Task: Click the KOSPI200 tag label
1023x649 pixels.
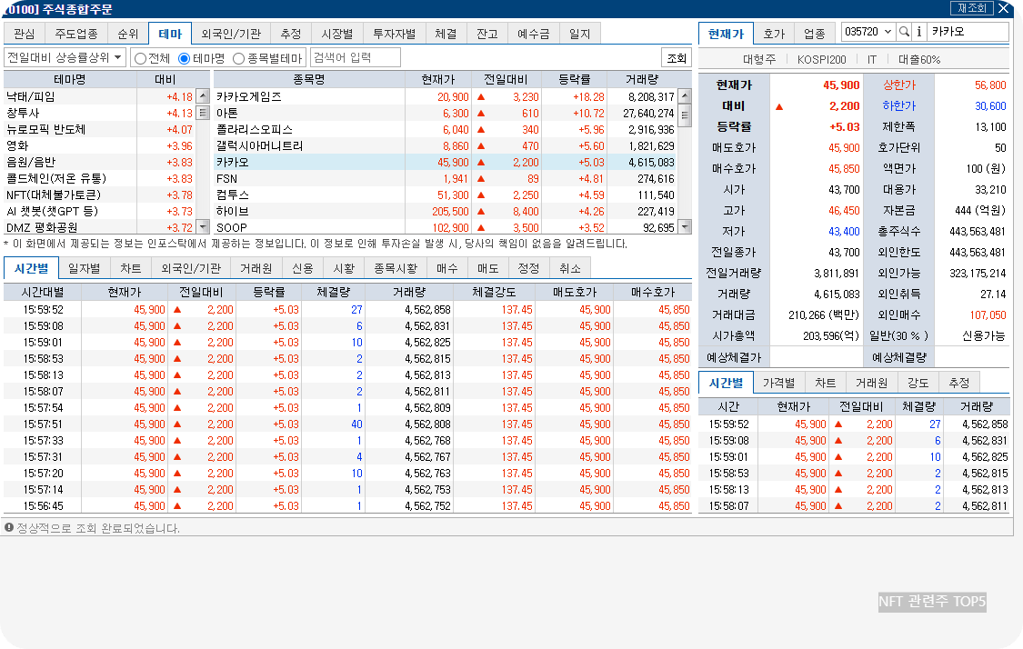Action: click(x=821, y=59)
